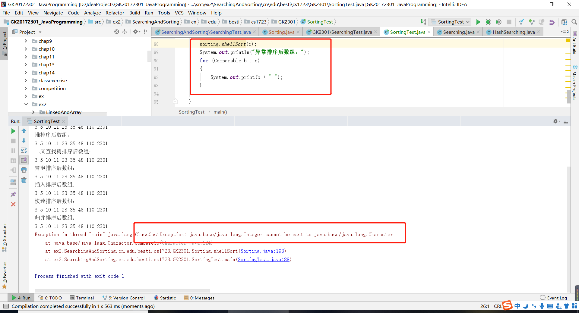Collapse the ex2 folder

[26, 104]
